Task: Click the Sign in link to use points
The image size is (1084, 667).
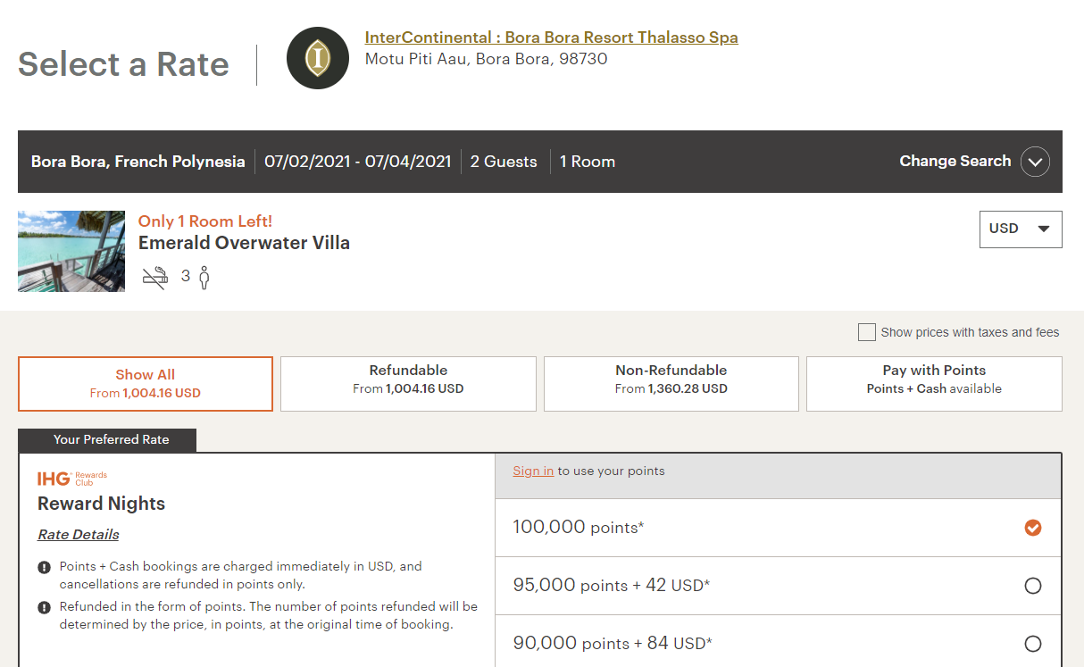Action: coord(533,470)
